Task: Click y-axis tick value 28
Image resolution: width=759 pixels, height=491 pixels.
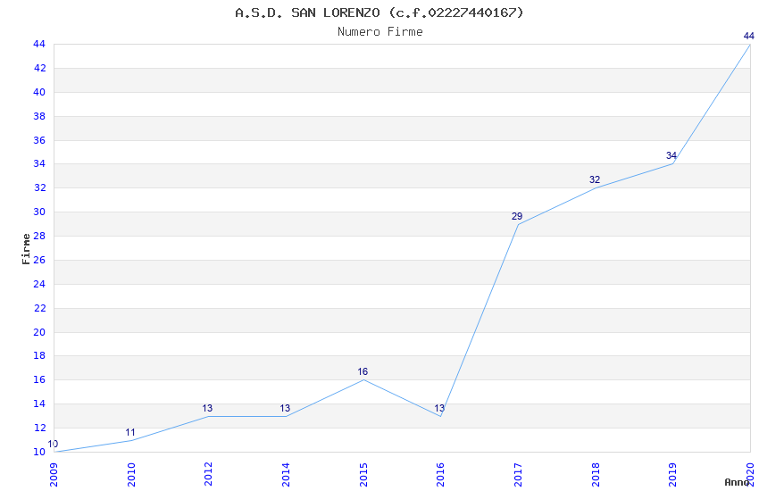Action: click(39, 236)
